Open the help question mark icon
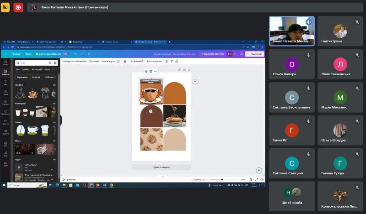This screenshot has width=366, height=214. [262, 179]
